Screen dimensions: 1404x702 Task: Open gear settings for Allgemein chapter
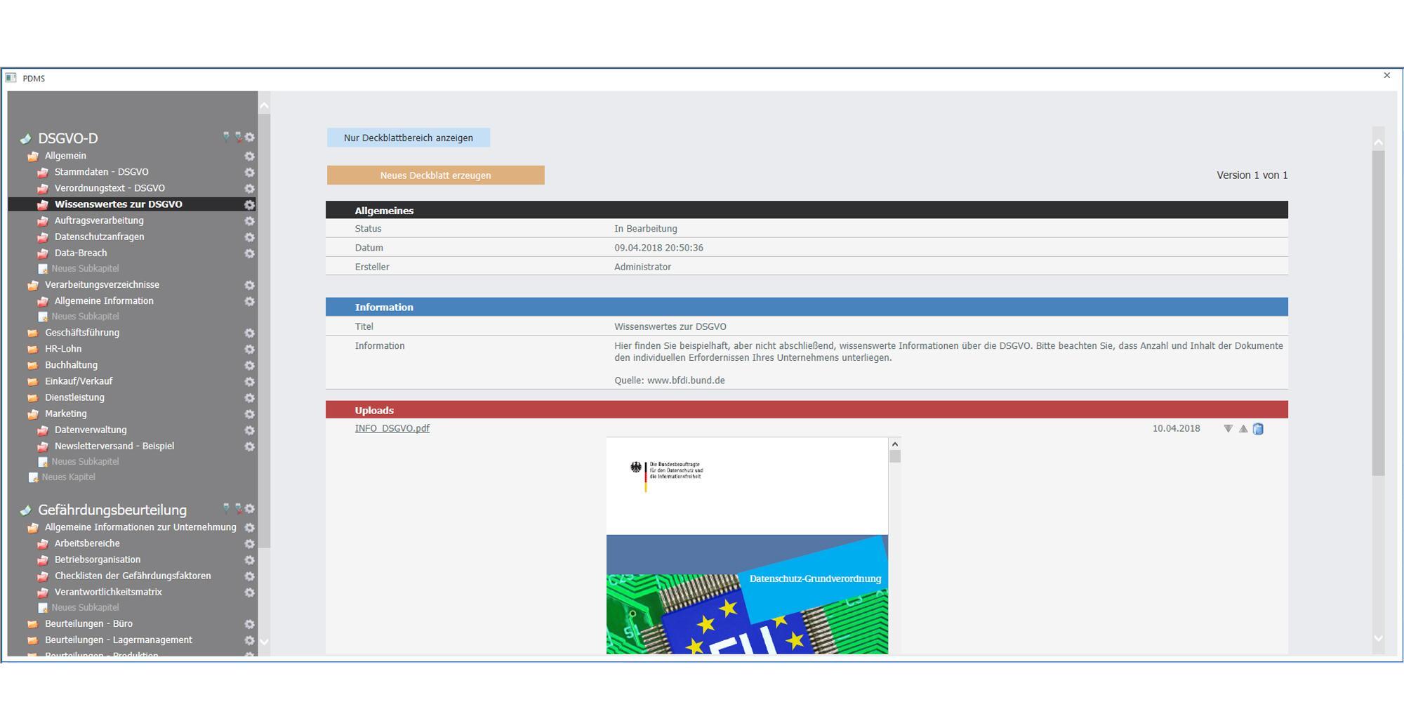click(249, 156)
